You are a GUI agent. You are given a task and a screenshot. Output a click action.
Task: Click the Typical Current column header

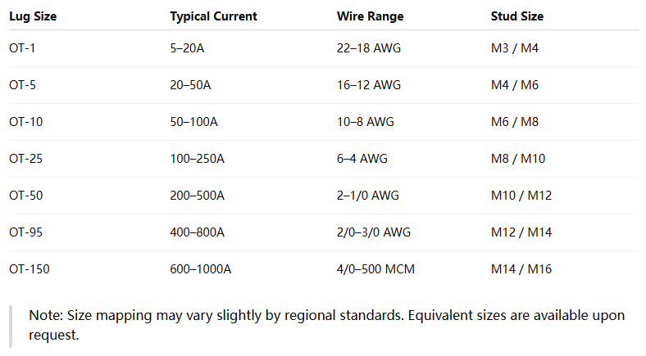click(x=213, y=16)
